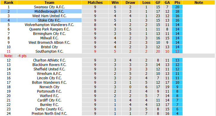The height and width of the screenshot is (116, 216).
Task: Select Queens Park Rangers F.C. row
Action: [91, 29]
